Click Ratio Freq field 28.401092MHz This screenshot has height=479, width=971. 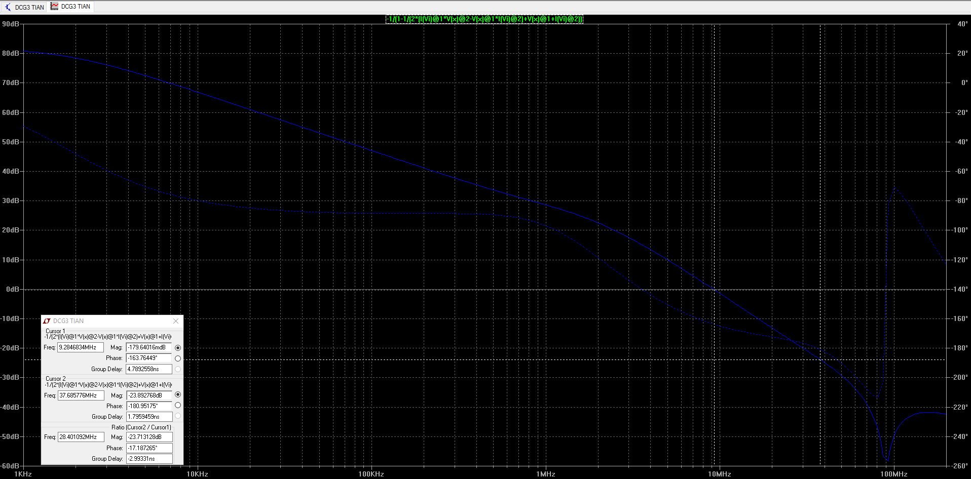(x=81, y=437)
